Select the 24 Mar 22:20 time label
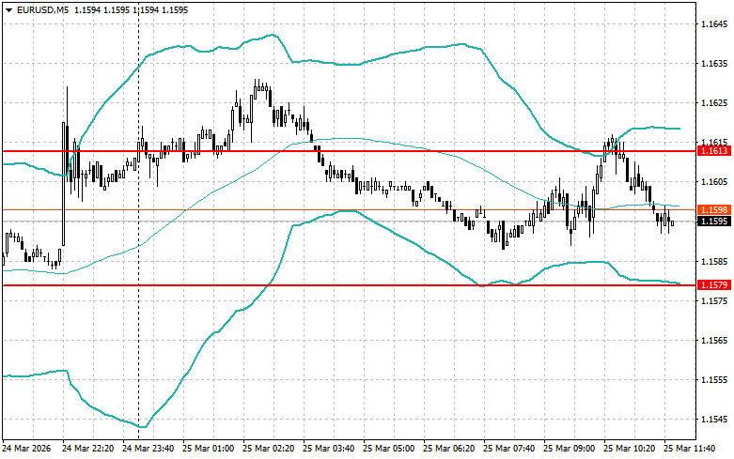 pos(88,449)
